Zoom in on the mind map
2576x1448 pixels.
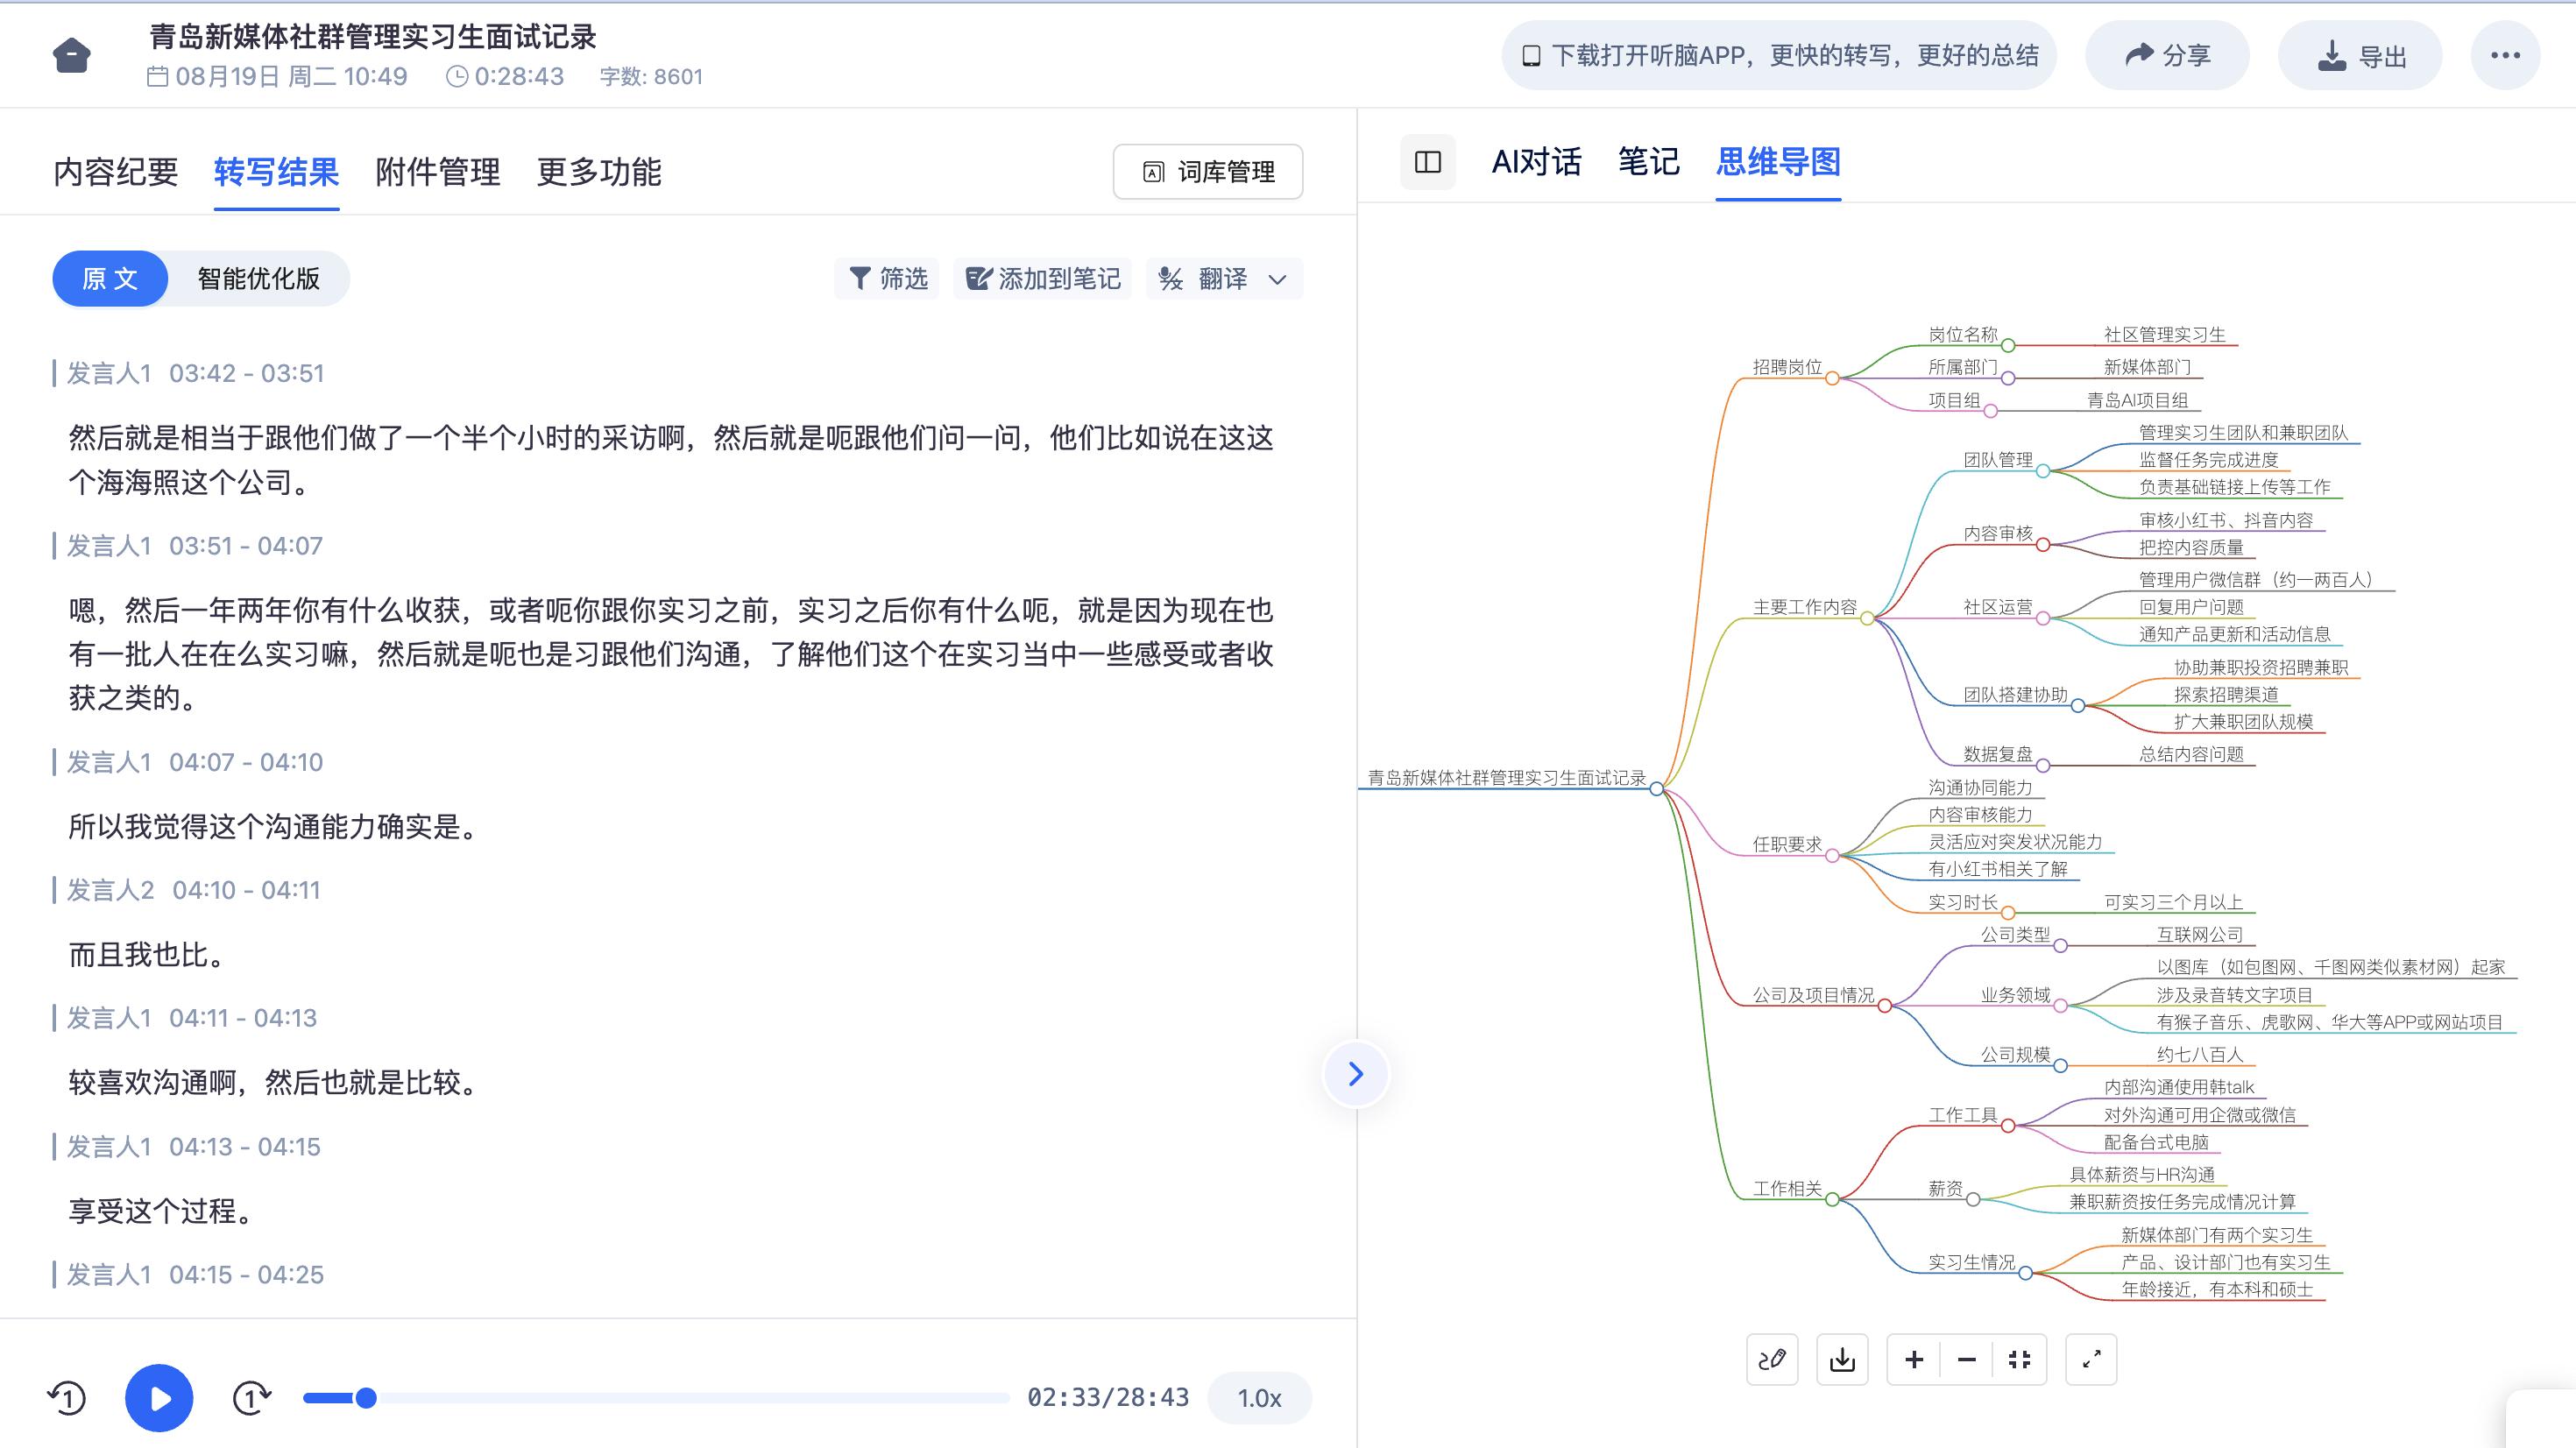pyautogui.click(x=1914, y=1359)
